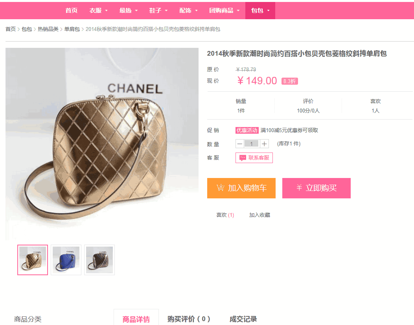Click the quantity input field

click(251, 144)
